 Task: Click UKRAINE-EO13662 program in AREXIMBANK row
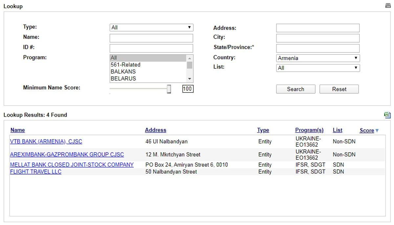click(308, 155)
